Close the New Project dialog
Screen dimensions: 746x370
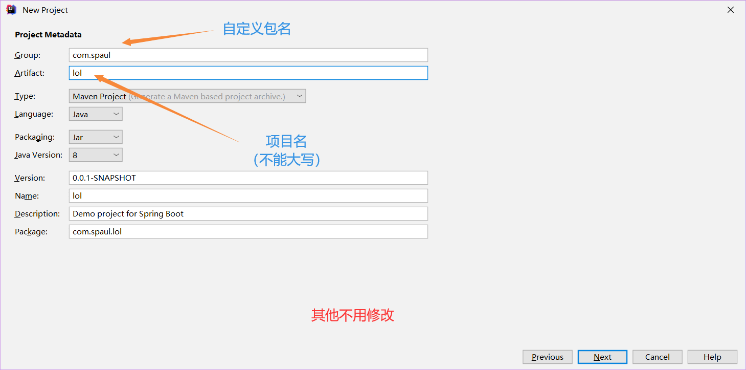point(731,10)
